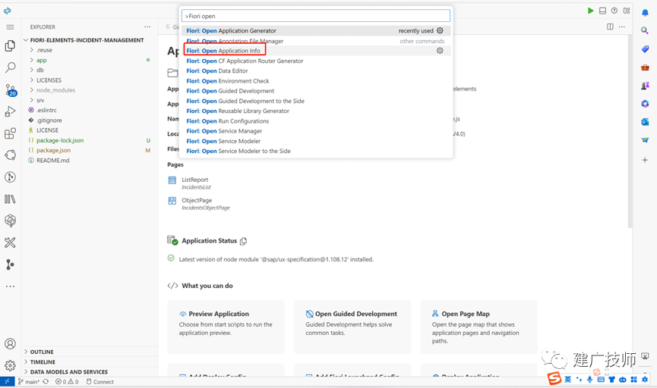
Task: Select Fiori: Open Run Configurations command
Action: click(316, 120)
